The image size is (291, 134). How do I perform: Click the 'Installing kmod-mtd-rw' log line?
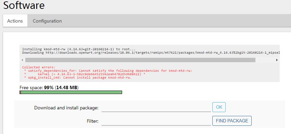(79, 49)
